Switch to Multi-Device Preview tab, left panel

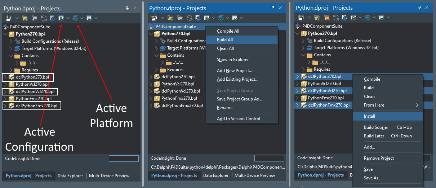click(x=109, y=176)
